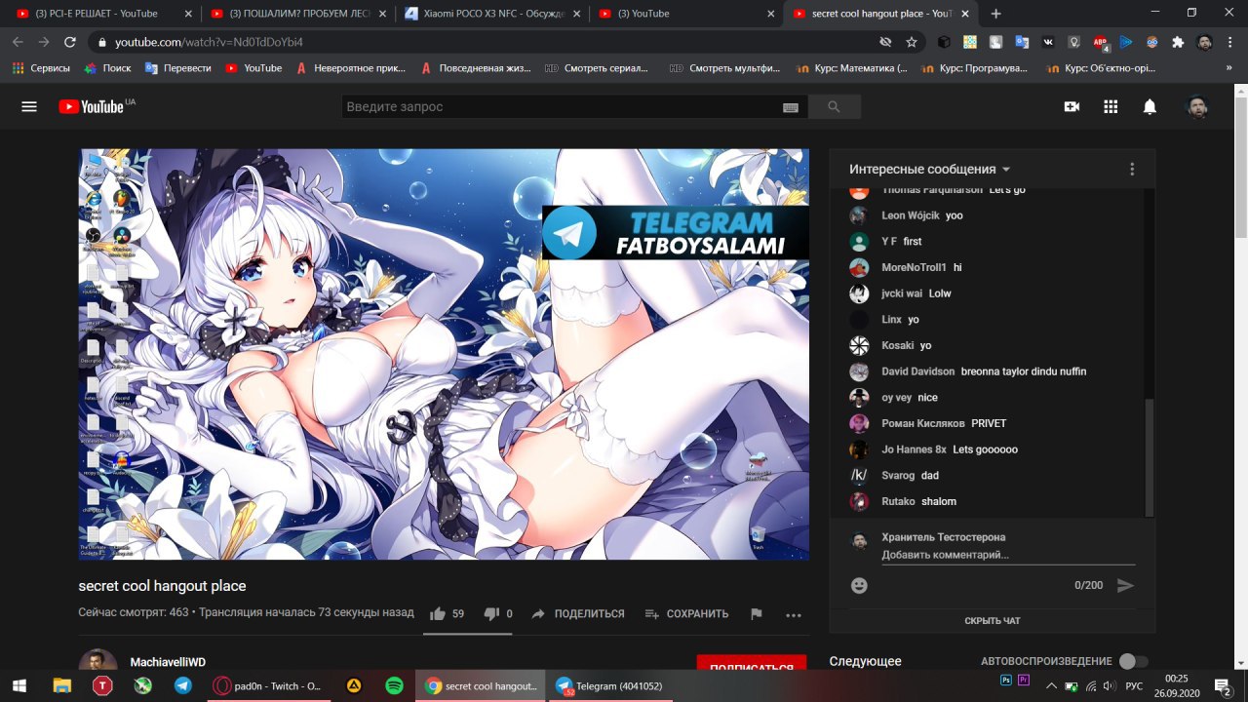Open the Сервисы bookmark

41,68
